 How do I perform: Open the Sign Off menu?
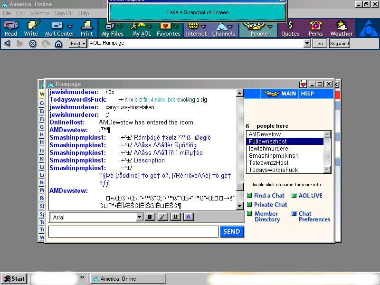(x=64, y=13)
